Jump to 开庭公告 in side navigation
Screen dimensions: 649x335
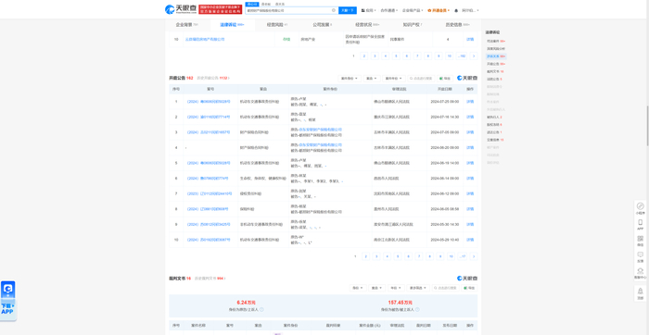495,64
